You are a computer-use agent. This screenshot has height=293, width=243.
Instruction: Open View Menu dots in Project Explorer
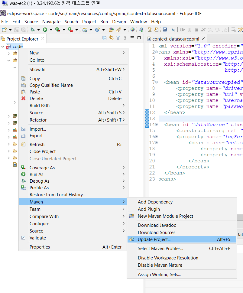pos(125,38)
